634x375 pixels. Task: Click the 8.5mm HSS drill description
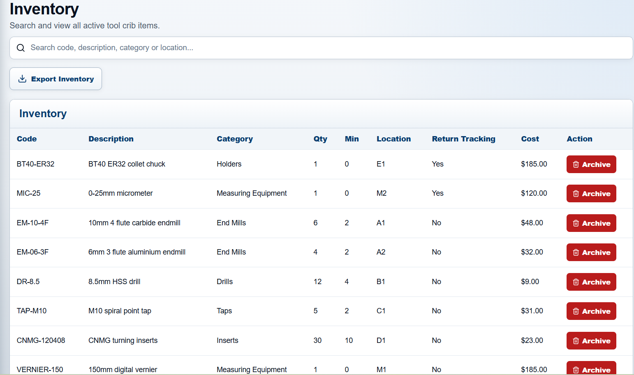(114, 282)
